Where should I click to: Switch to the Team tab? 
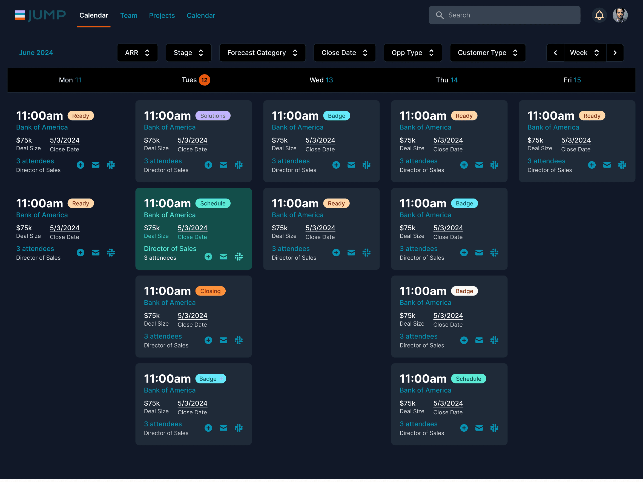point(129,15)
